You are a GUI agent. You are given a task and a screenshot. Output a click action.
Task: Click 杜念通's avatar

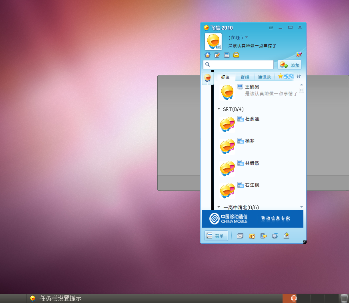(x=227, y=125)
